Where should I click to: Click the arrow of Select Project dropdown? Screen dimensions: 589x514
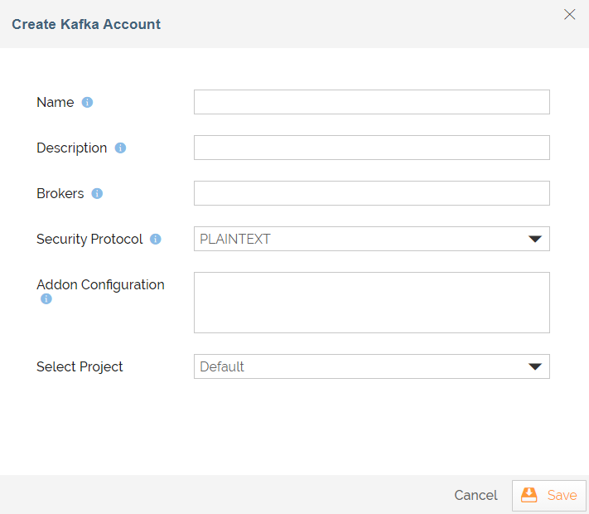pyautogui.click(x=535, y=366)
